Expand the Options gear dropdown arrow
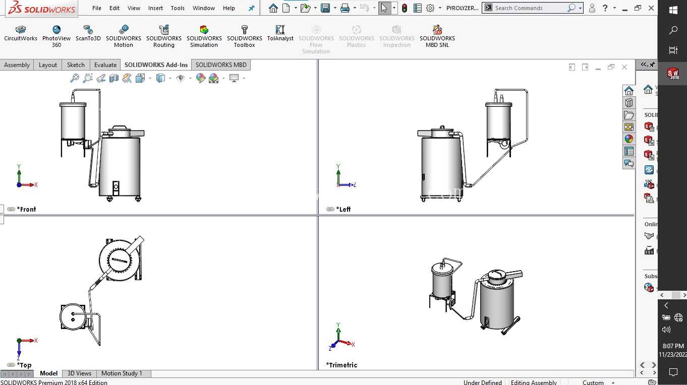The height and width of the screenshot is (385, 687). (x=440, y=8)
